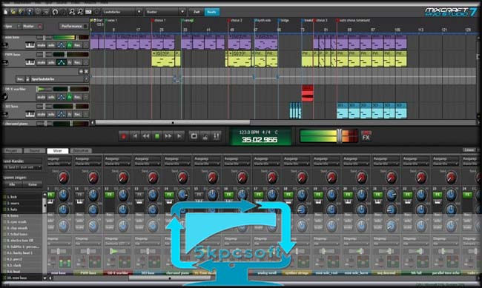Click the undo arrow in top toolbar
482x288 pixels.
pos(55,12)
